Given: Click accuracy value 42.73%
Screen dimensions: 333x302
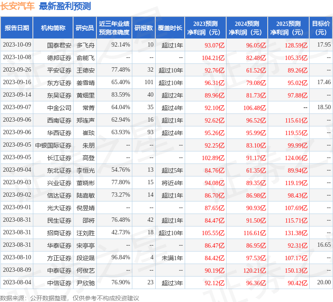Looking at the screenshot, I should [121, 232].
